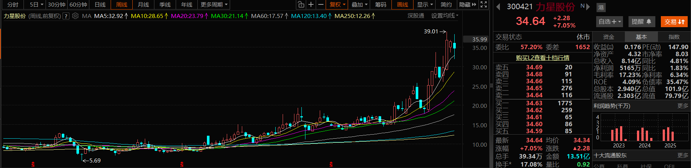The height and width of the screenshot is (168, 691).
Task: Click 更多 beside 十大流通股东
Action: click(683, 155)
